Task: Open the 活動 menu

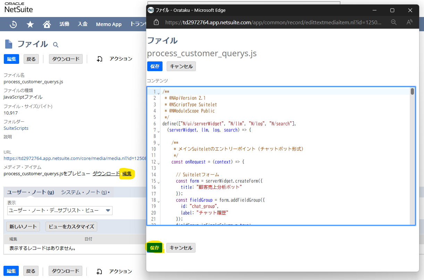Action: point(64,24)
